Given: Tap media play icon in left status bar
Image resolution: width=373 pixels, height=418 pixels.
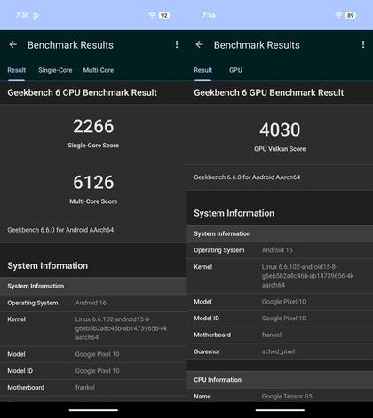Looking at the screenshot, I should [x=36, y=15].
